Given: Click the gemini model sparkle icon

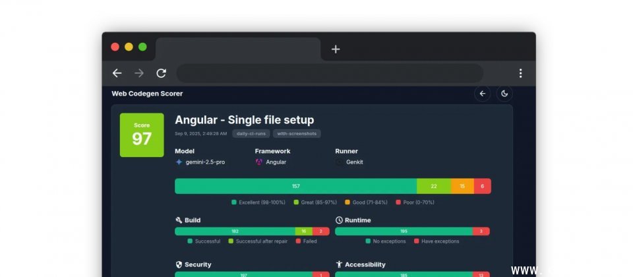Looking at the screenshot, I should pyautogui.click(x=179, y=162).
